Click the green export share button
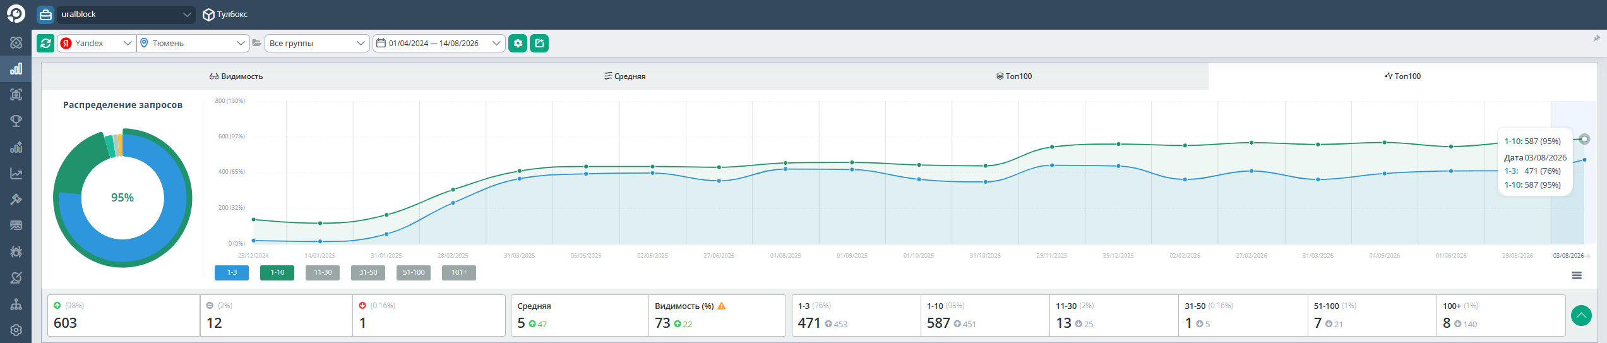The image size is (1607, 343). (539, 43)
